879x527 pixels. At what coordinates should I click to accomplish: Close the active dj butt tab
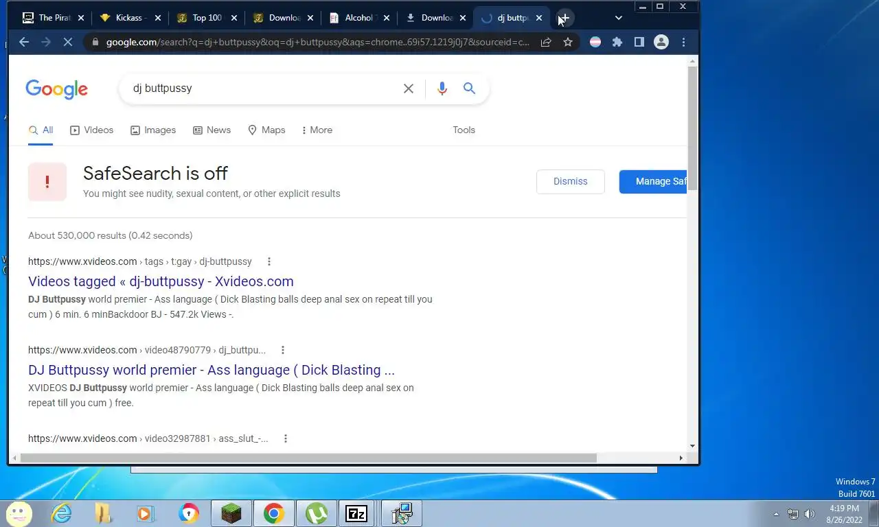(x=538, y=18)
